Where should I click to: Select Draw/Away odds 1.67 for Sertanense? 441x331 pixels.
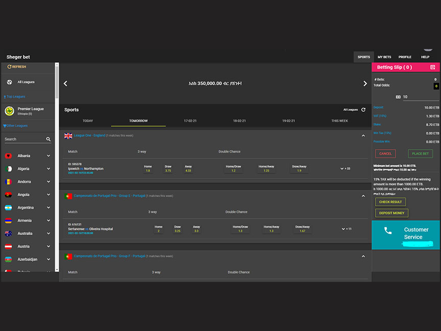pos(303,229)
